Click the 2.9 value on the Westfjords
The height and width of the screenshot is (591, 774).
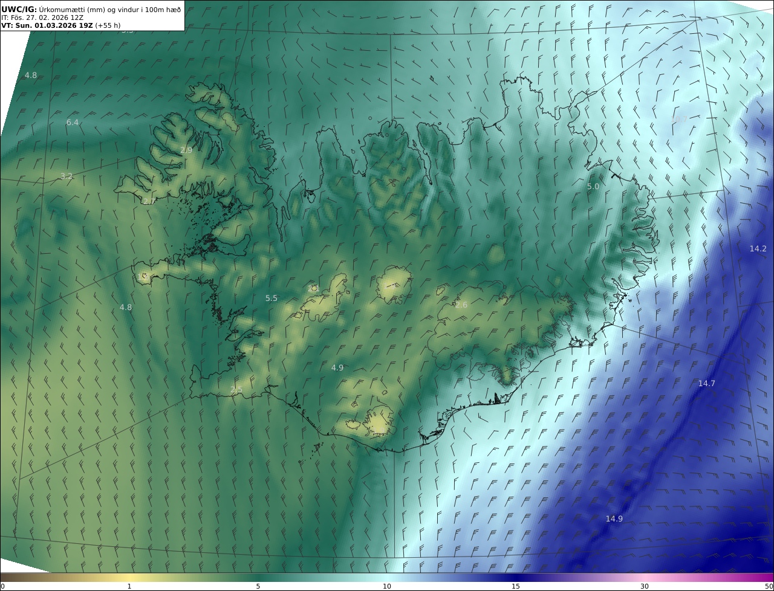pos(186,150)
